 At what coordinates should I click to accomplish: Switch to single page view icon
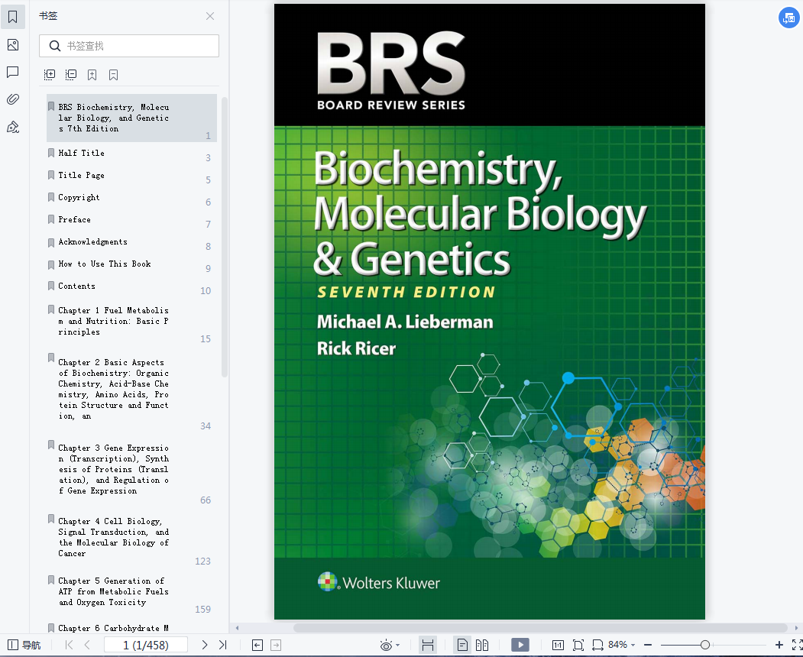tap(462, 646)
